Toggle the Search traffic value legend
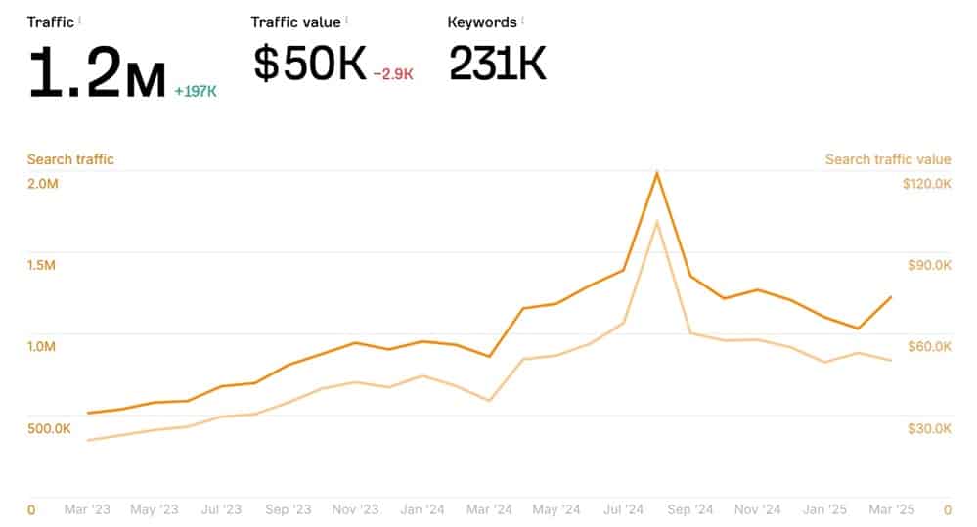The image size is (977, 527). [x=888, y=159]
